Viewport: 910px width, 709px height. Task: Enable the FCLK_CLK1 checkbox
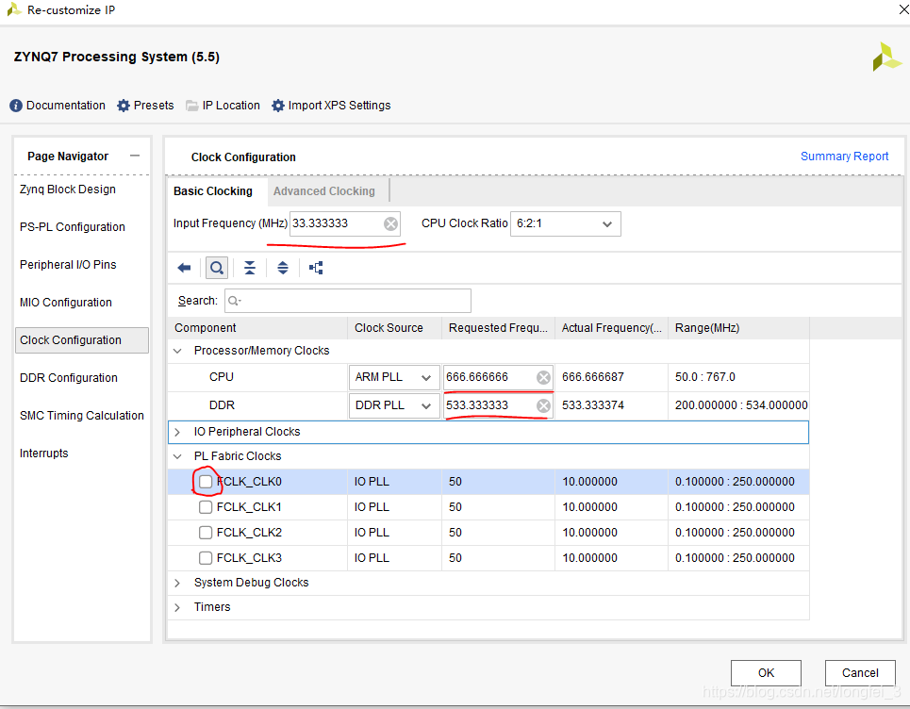click(206, 507)
